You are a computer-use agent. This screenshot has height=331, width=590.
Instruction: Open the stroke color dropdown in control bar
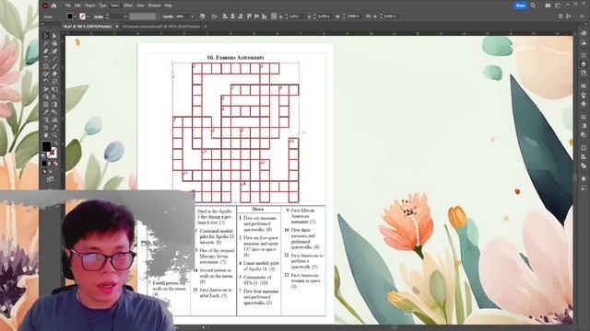[x=88, y=17]
